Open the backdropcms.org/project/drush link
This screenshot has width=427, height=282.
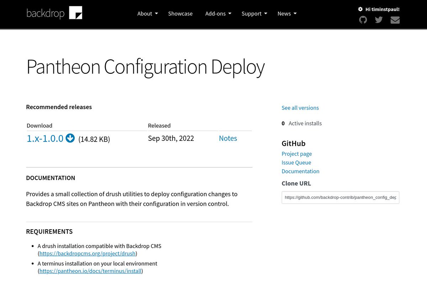(x=88, y=253)
